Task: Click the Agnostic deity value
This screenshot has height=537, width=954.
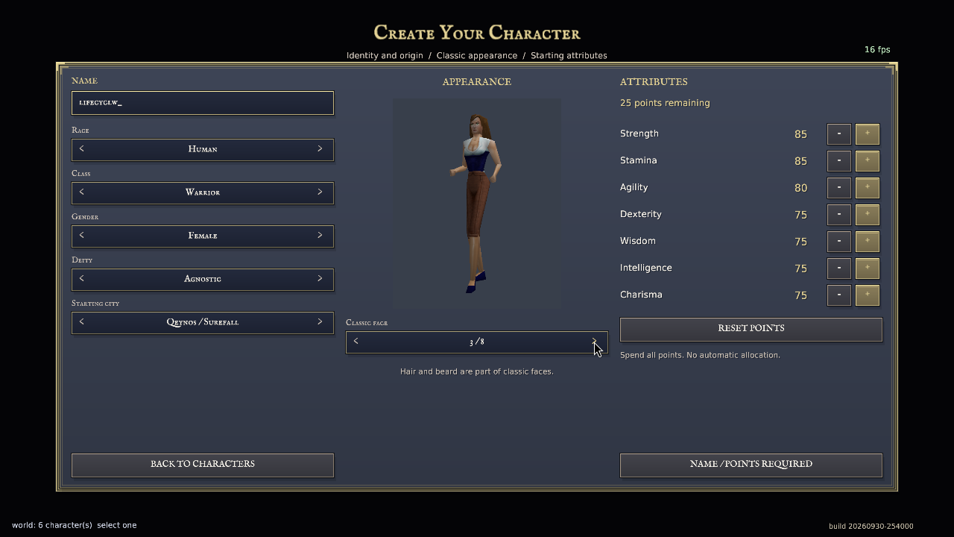Action: click(x=203, y=279)
